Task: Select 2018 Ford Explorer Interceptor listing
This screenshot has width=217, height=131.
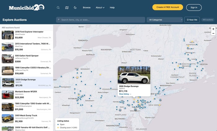Action: [26, 35]
